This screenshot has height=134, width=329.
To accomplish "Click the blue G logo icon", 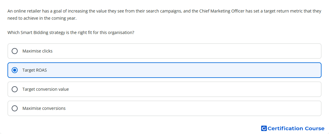I will pos(264,128).
